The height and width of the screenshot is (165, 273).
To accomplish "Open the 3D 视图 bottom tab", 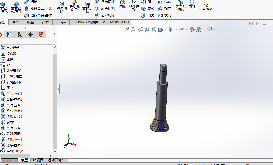I will coord(38,160).
